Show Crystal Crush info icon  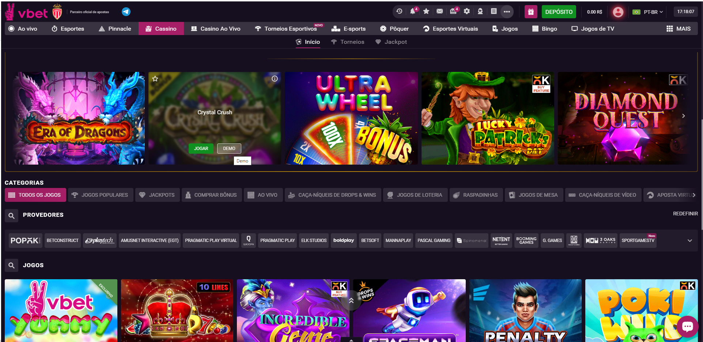tap(275, 78)
